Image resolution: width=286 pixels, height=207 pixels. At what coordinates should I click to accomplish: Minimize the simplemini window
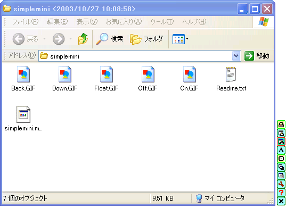click(x=242, y=9)
